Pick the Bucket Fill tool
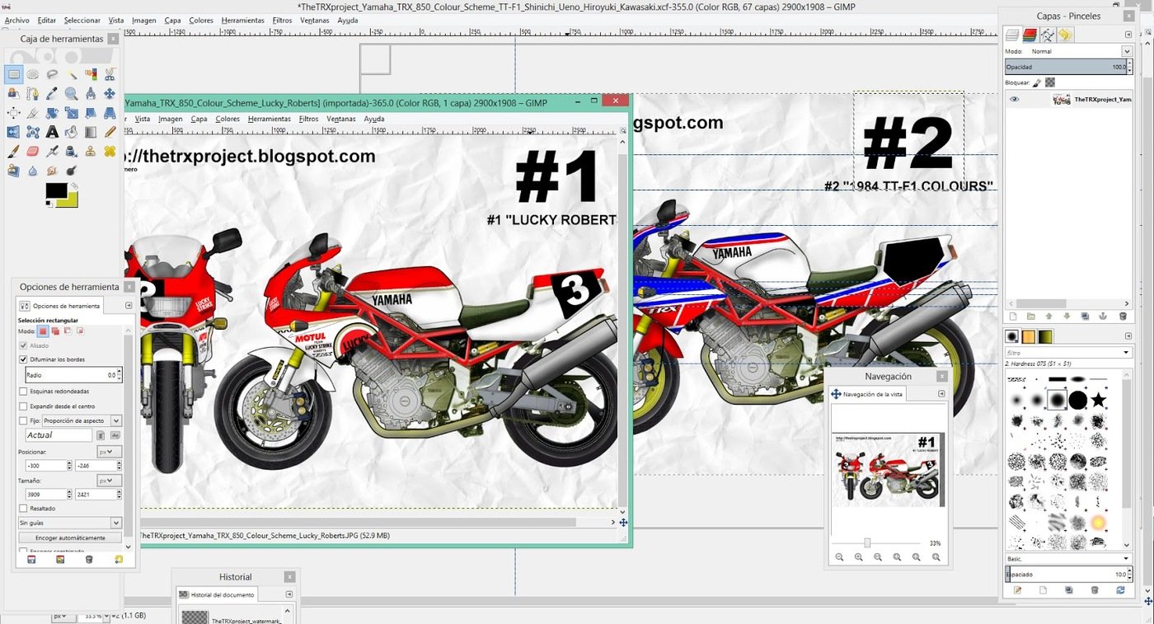 (69, 133)
